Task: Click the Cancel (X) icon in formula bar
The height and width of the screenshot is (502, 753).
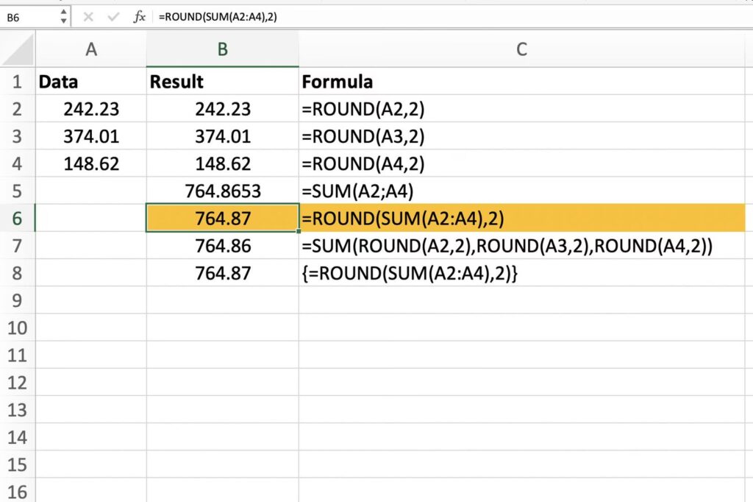Action: pos(88,16)
